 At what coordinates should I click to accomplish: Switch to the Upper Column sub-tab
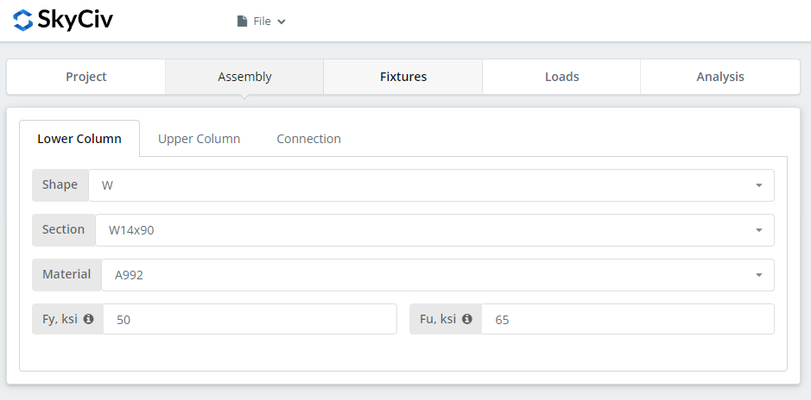pyautogui.click(x=200, y=139)
